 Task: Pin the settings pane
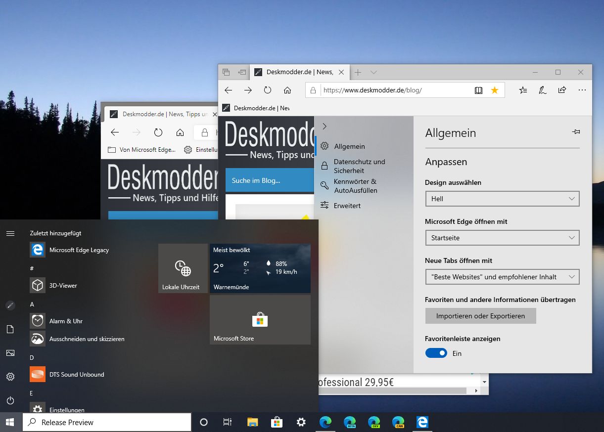point(576,132)
